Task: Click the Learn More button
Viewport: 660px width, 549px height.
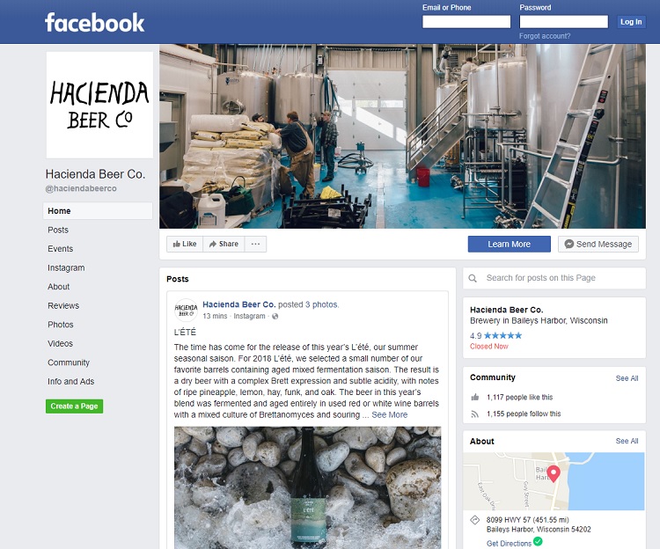Action: point(510,244)
